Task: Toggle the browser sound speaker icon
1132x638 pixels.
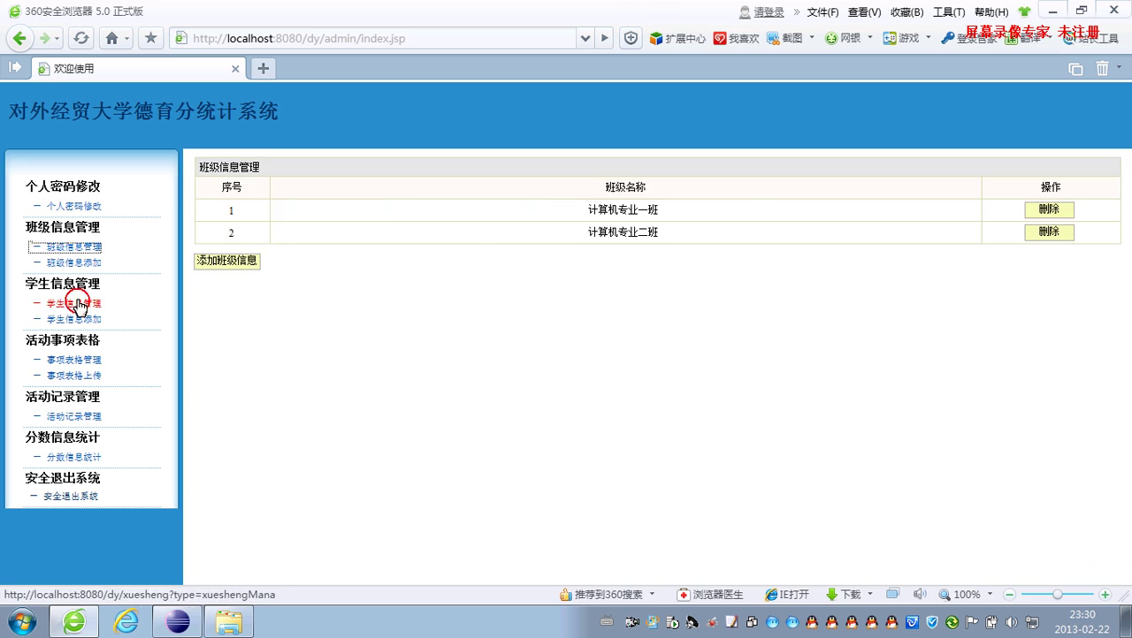Action: click(x=919, y=595)
